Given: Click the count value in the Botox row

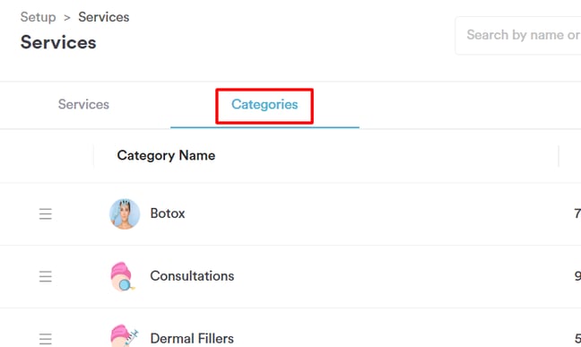Looking at the screenshot, I should tap(577, 213).
